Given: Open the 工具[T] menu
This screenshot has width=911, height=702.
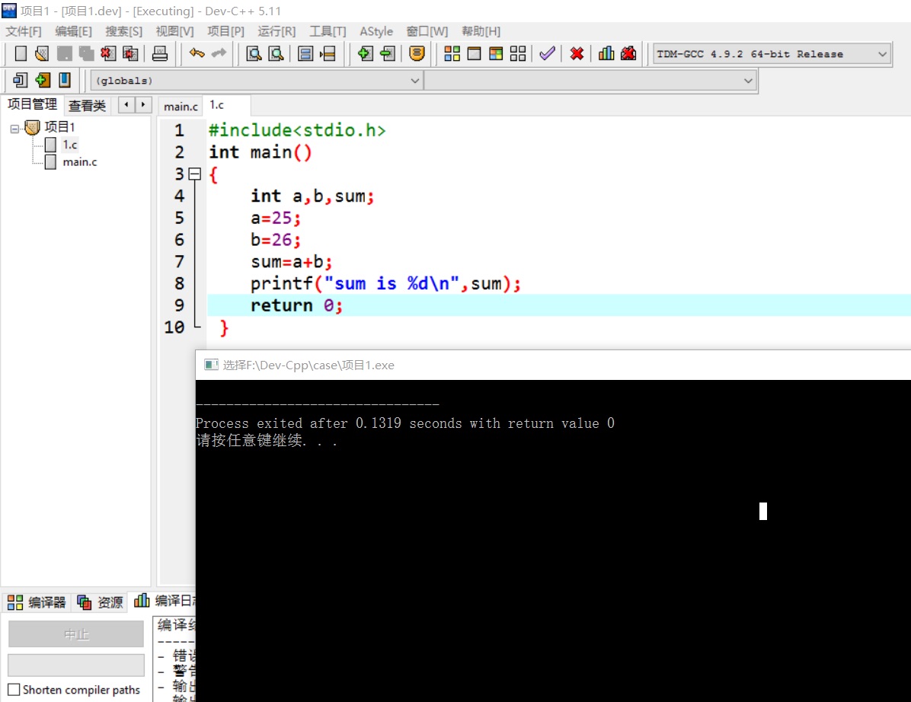Looking at the screenshot, I should (x=328, y=31).
